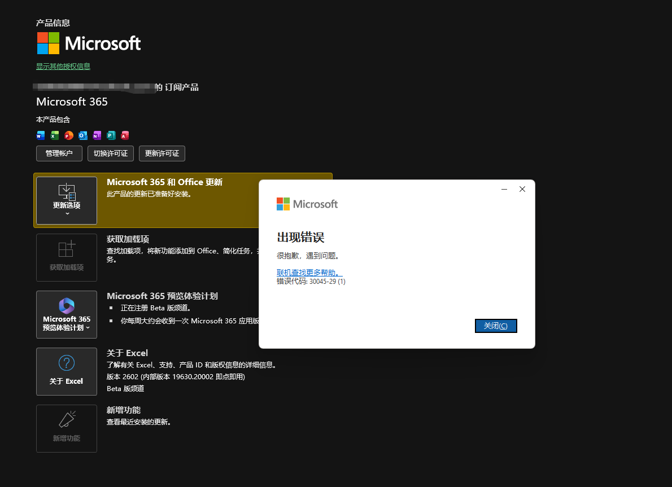
Task: Click the Microsoft 365 和 Office 更新 heading
Action: point(164,182)
